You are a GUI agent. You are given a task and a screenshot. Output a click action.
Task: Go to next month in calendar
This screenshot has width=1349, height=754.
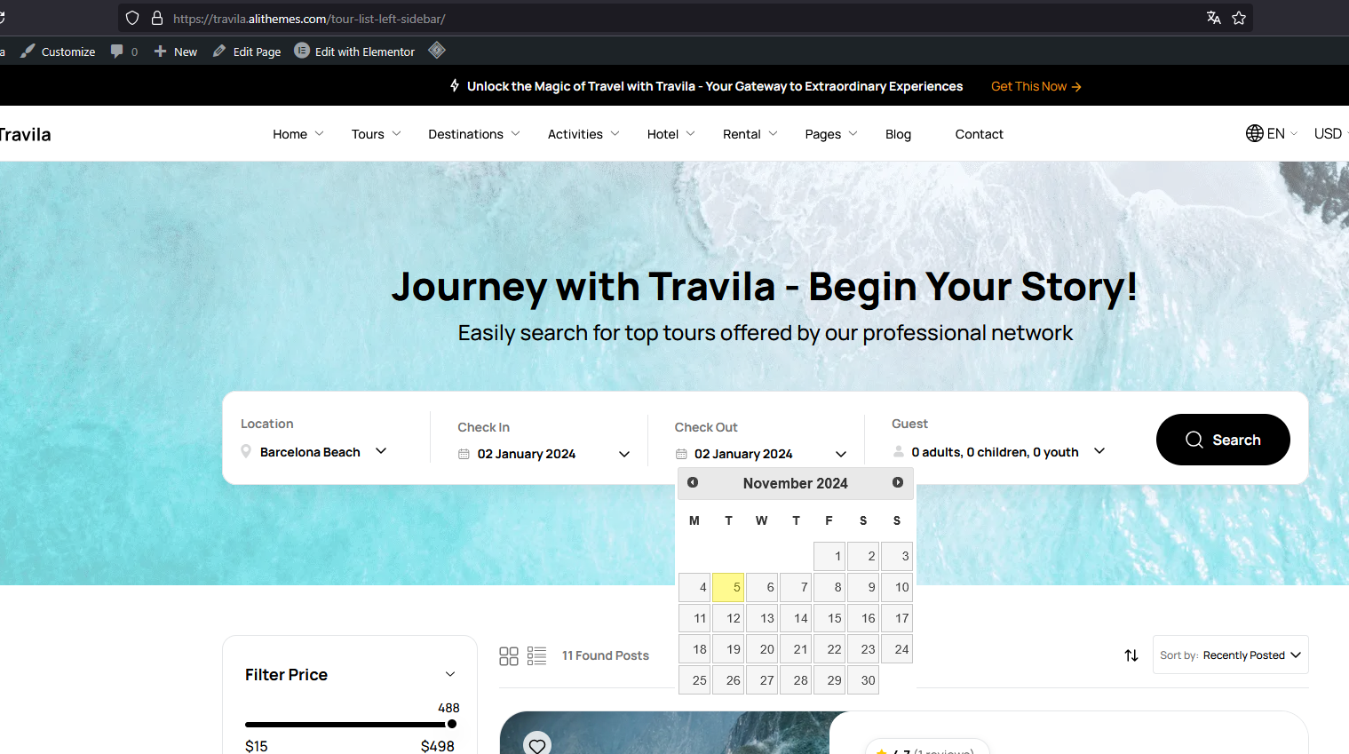click(x=898, y=482)
